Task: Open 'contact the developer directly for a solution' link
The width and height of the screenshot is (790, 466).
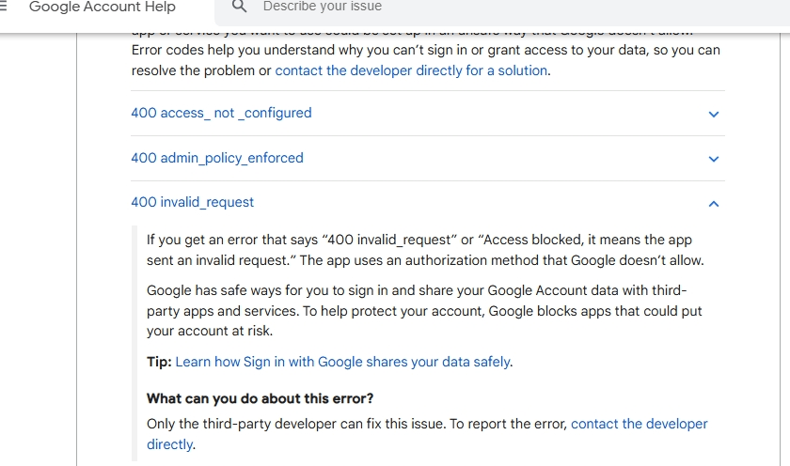Action: click(x=411, y=70)
